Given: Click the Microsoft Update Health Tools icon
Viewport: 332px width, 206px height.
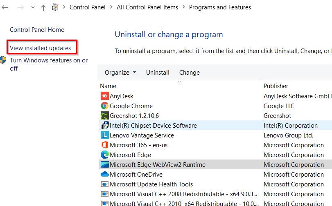Looking at the screenshot, I should (105, 184).
